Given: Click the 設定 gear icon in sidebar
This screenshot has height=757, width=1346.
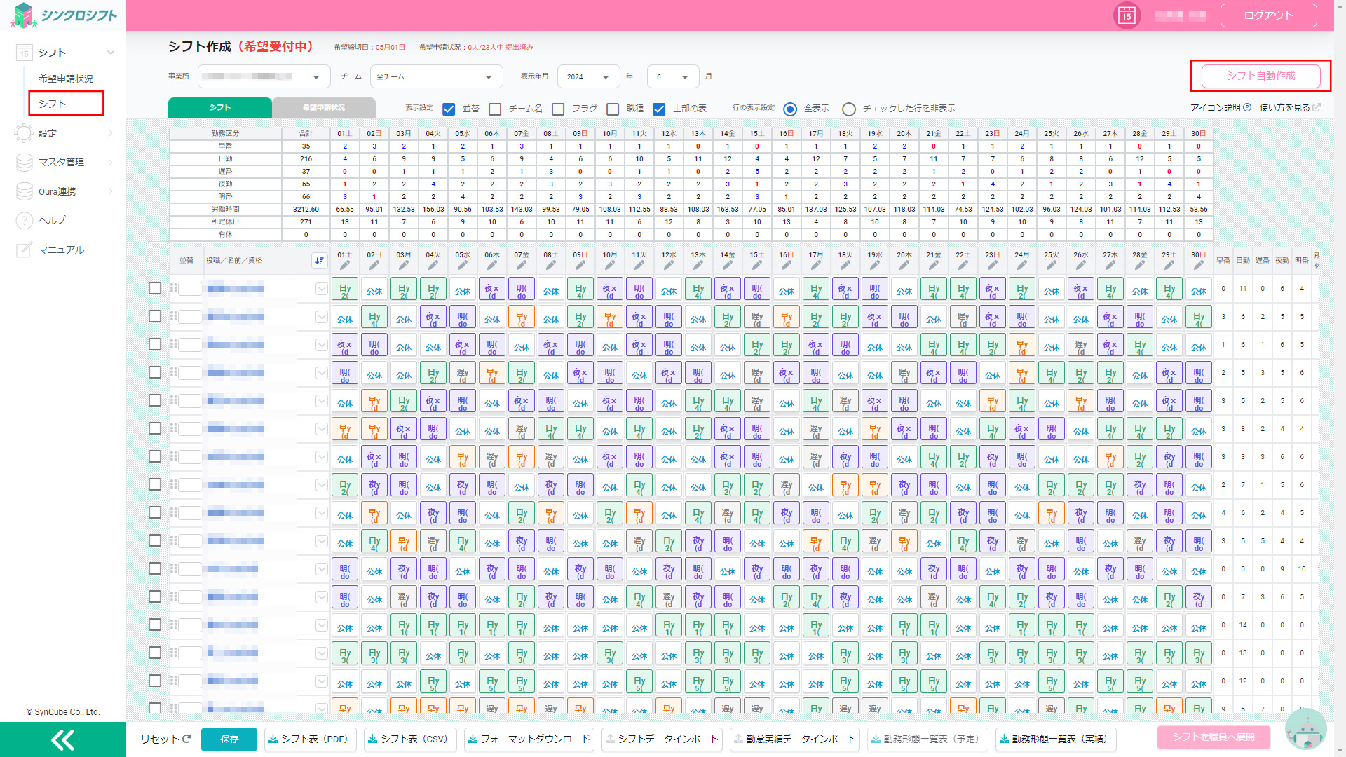Looking at the screenshot, I should pos(25,133).
